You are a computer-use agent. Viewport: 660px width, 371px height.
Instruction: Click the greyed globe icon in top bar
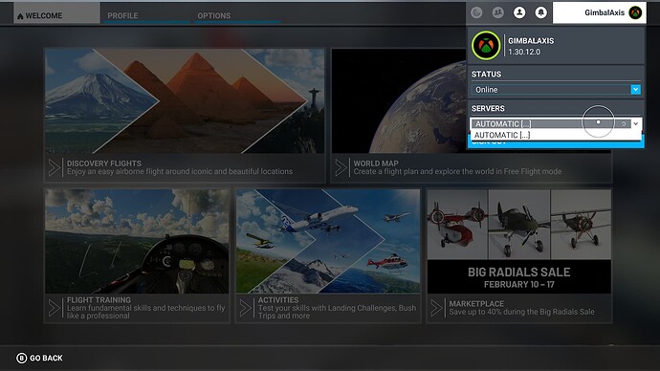pos(476,12)
